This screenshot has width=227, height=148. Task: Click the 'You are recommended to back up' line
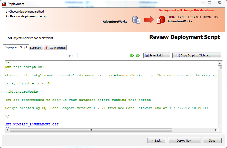pos(78,100)
